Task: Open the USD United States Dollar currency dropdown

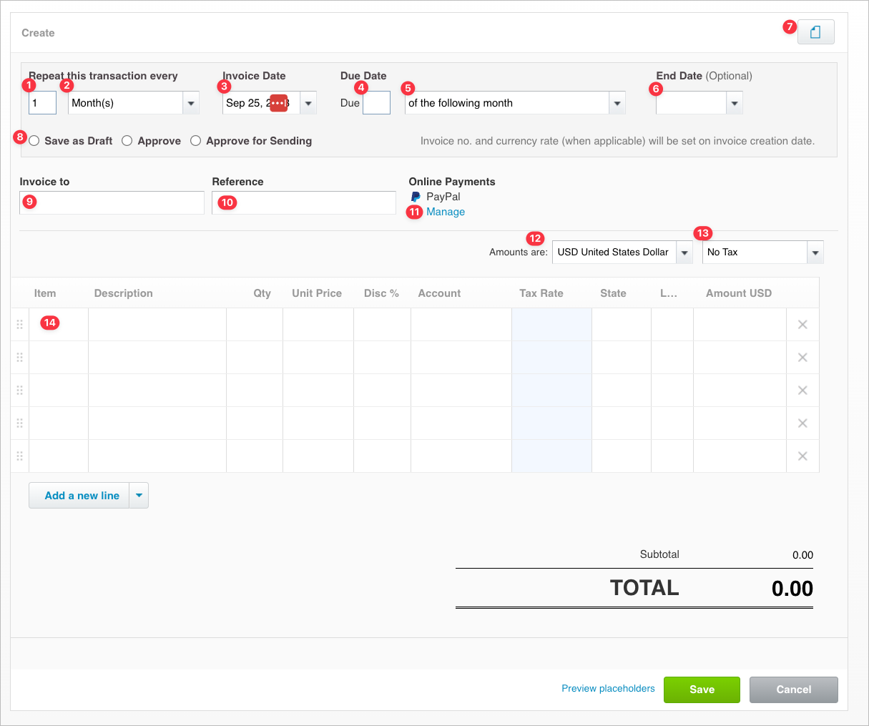Action: click(x=684, y=252)
